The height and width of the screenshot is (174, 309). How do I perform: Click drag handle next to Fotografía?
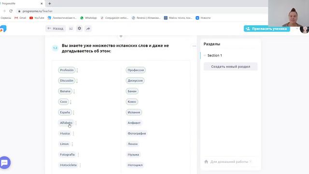point(78,155)
